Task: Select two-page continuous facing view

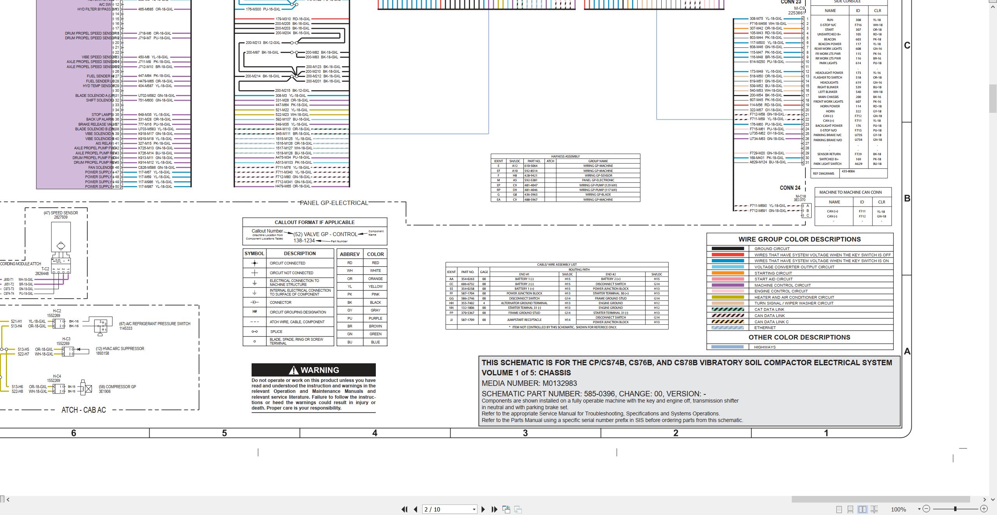Action: tap(874, 509)
